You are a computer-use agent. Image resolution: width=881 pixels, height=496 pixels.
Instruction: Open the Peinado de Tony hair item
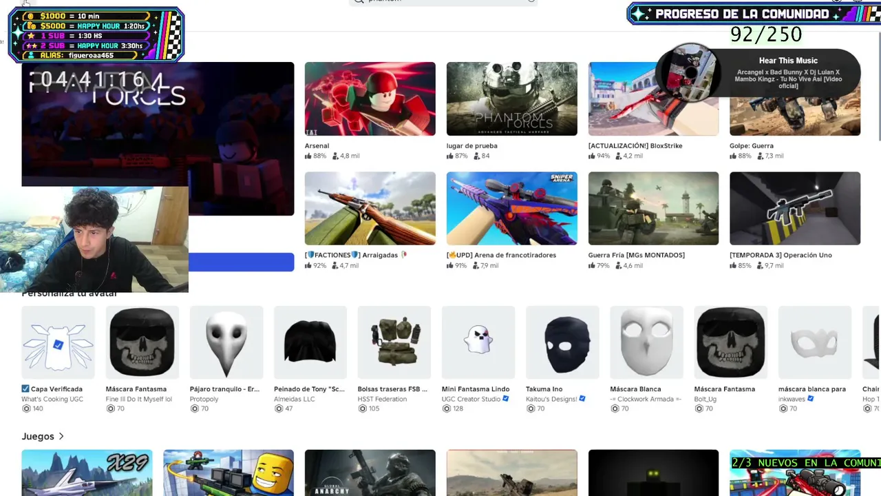point(310,342)
